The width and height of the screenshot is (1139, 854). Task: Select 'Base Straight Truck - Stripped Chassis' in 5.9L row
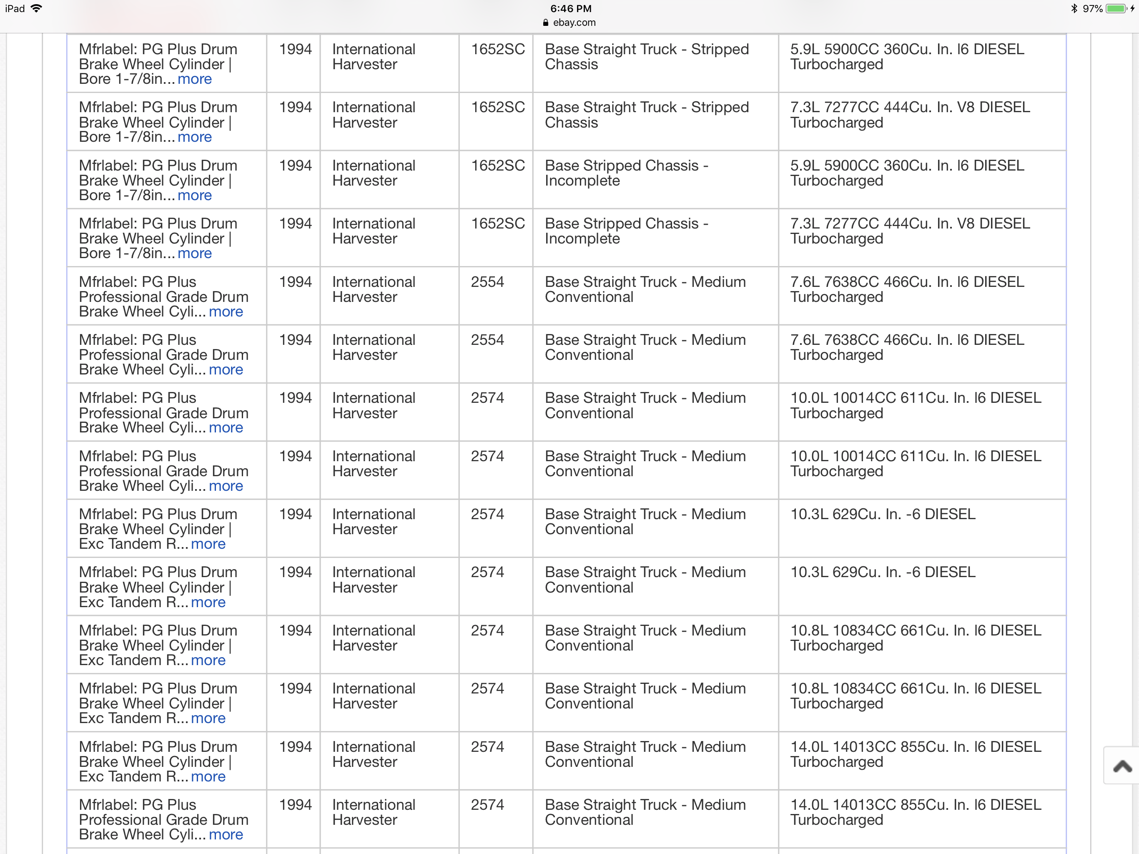coord(647,57)
